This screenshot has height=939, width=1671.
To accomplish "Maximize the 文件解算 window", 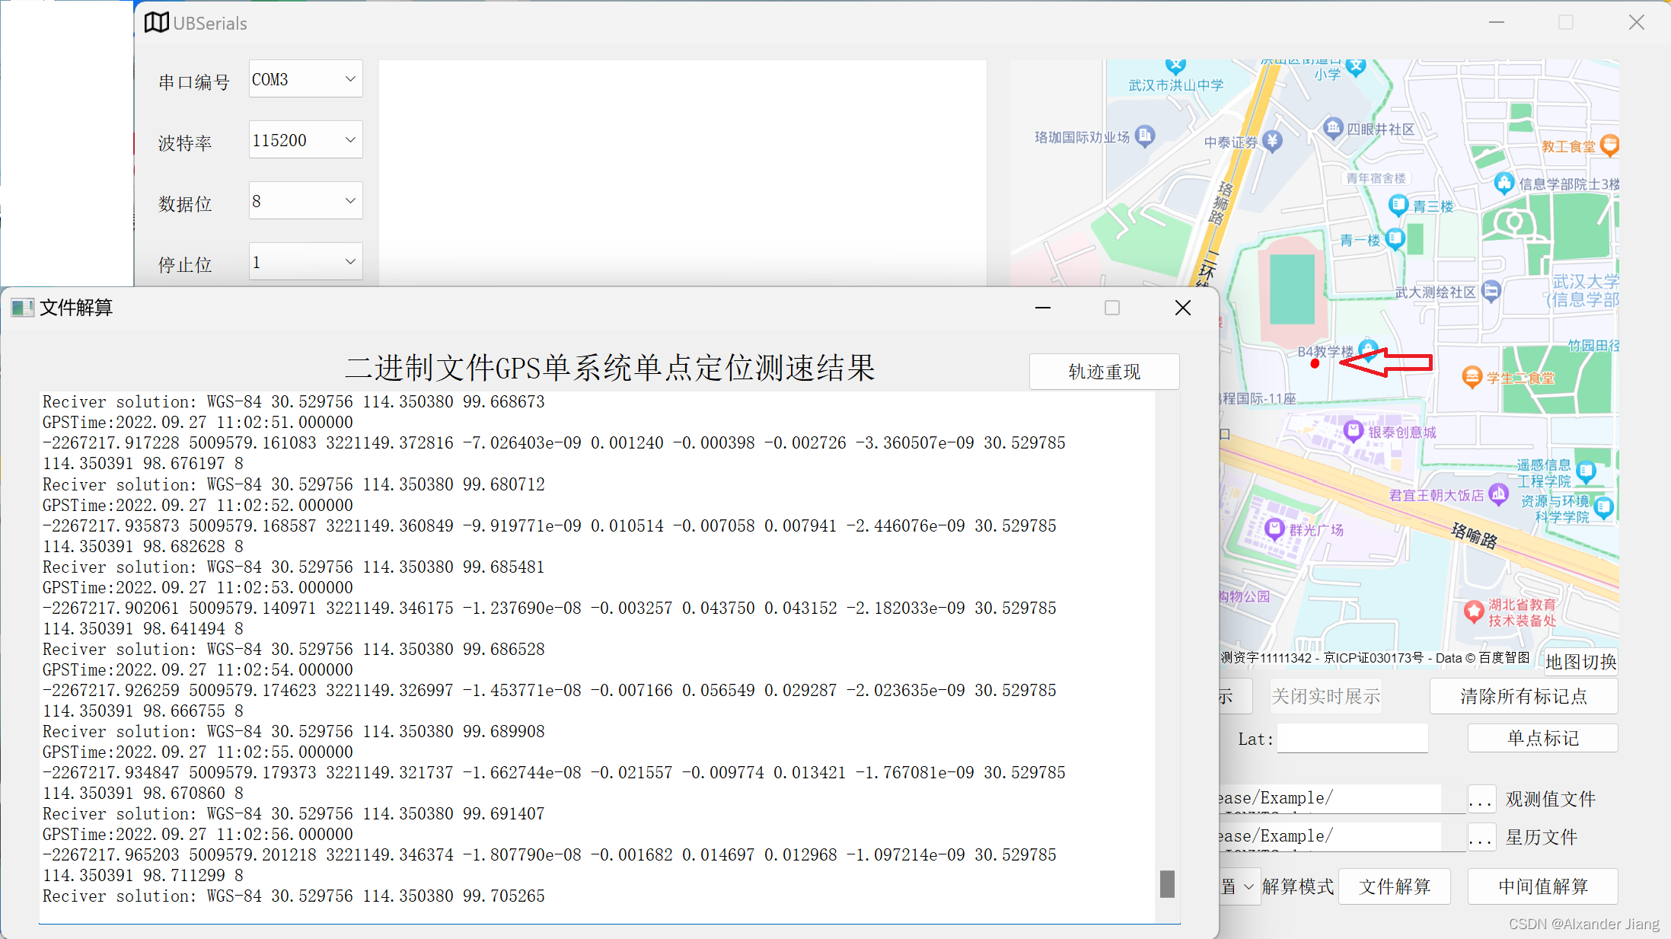I will tap(1112, 308).
